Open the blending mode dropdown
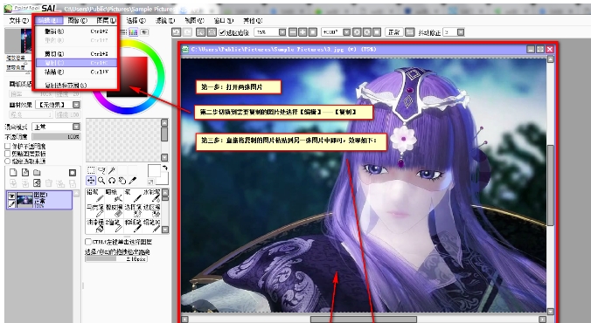The image size is (591, 323). [57, 127]
